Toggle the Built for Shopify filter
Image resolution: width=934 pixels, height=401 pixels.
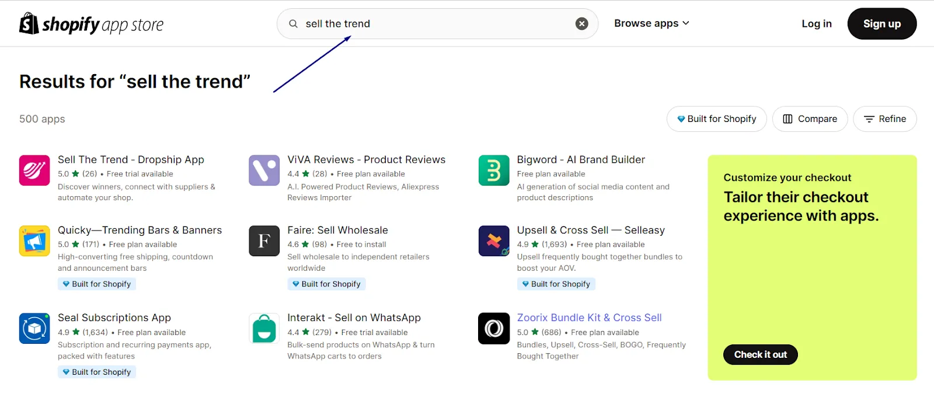[716, 119]
